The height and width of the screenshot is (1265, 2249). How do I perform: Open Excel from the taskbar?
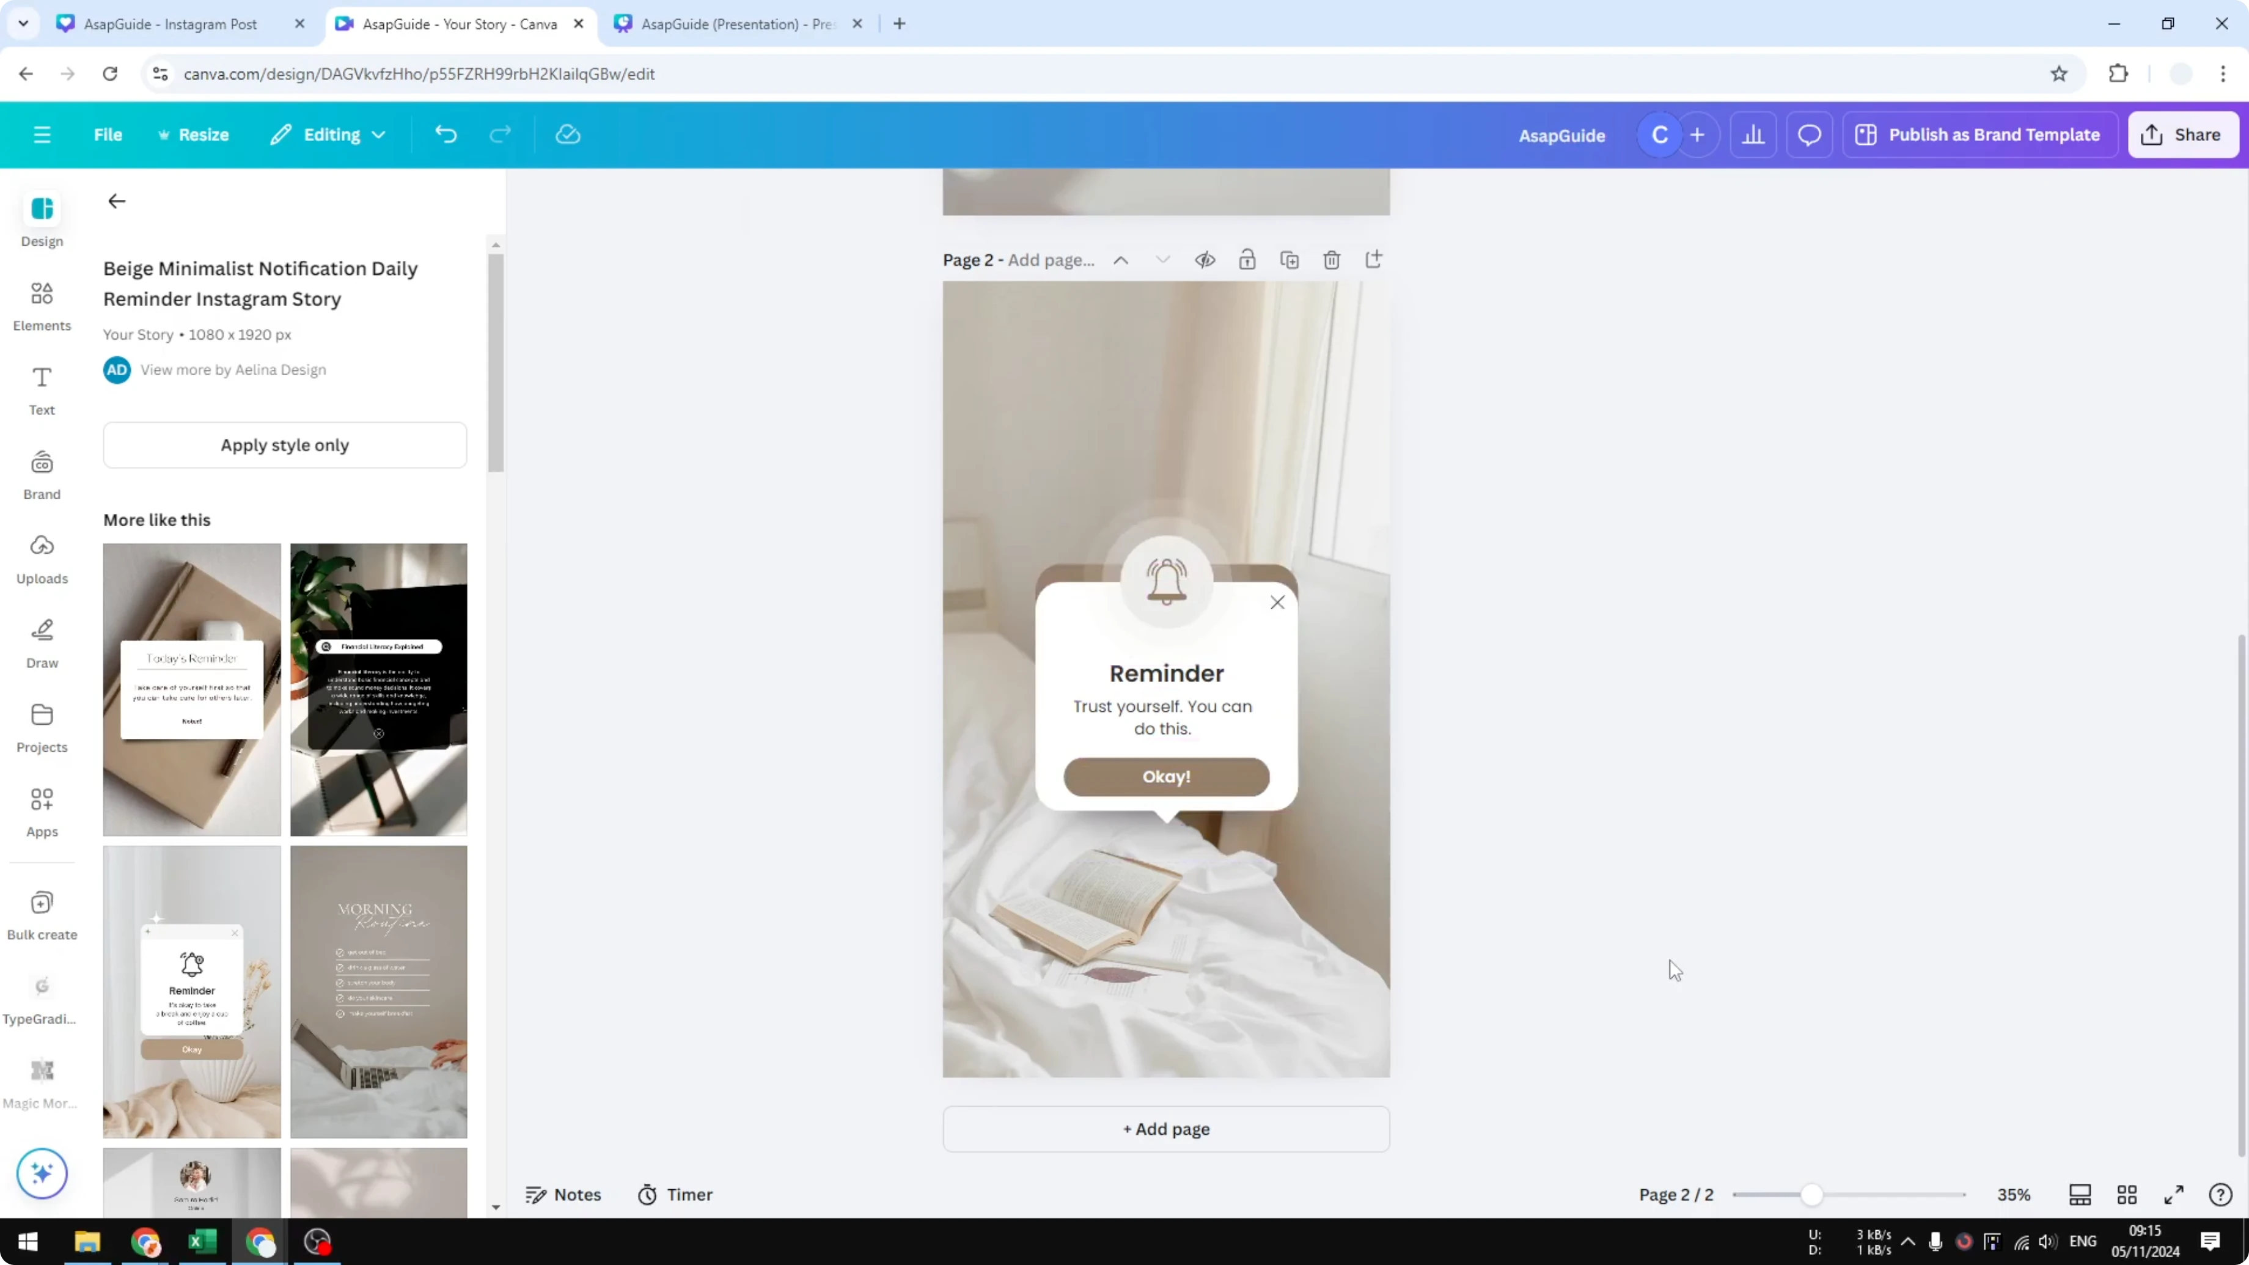(x=202, y=1241)
